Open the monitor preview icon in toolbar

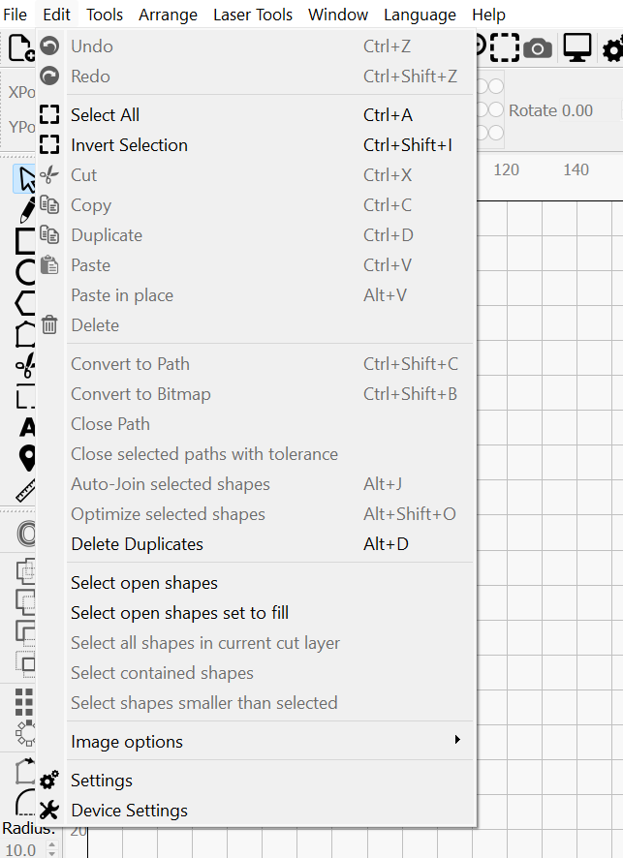577,47
